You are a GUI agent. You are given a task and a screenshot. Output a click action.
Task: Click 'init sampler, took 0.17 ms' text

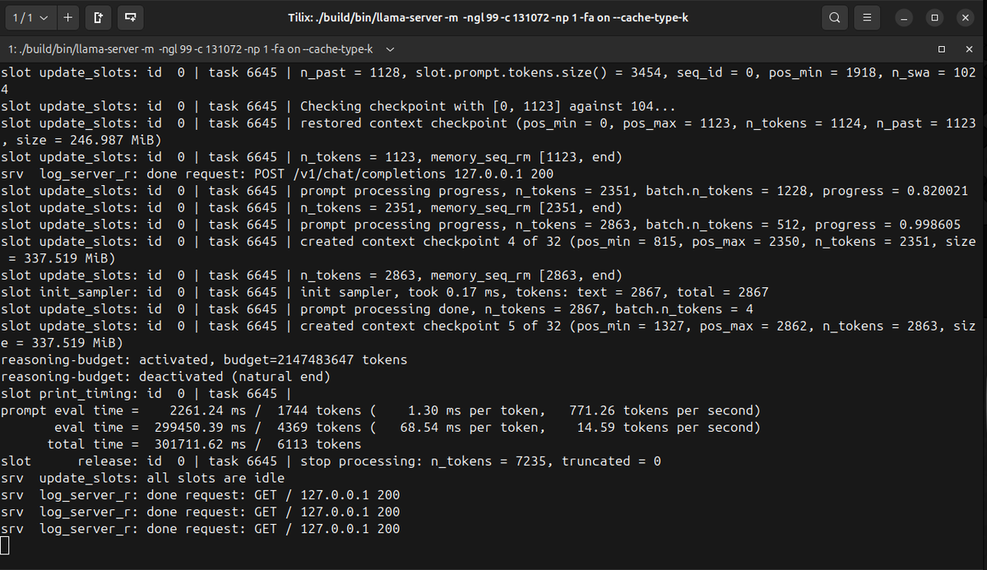(405, 292)
